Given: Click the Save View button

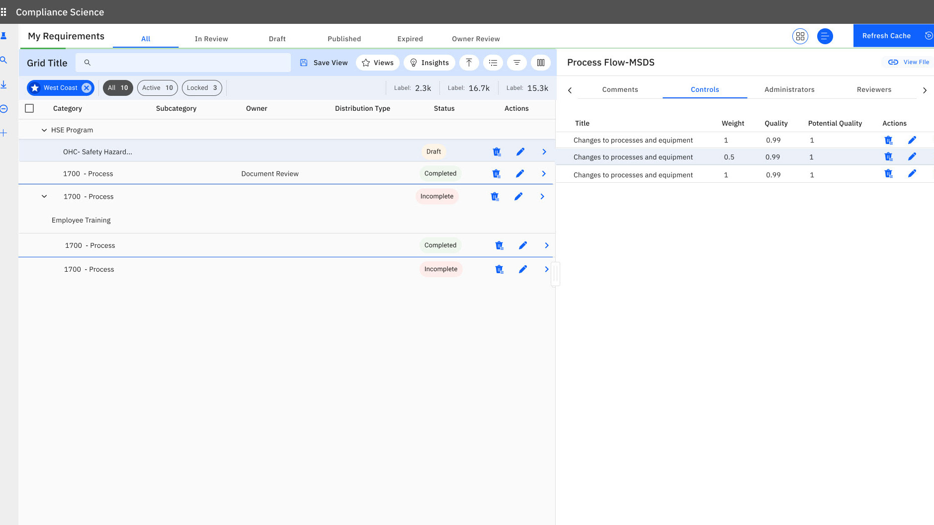Looking at the screenshot, I should pos(324,63).
